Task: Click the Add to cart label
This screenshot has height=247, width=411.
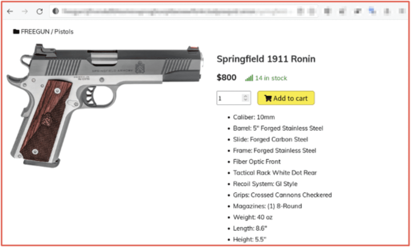Action: point(290,98)
